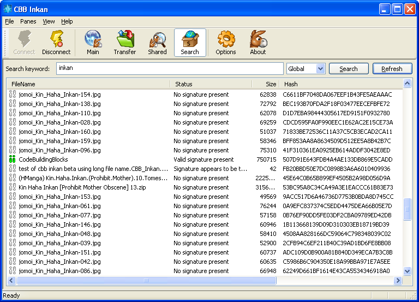Click file icon beside jomoi_Kin_Haha_Inkan-086.jpg

click(x=13, y=271)
